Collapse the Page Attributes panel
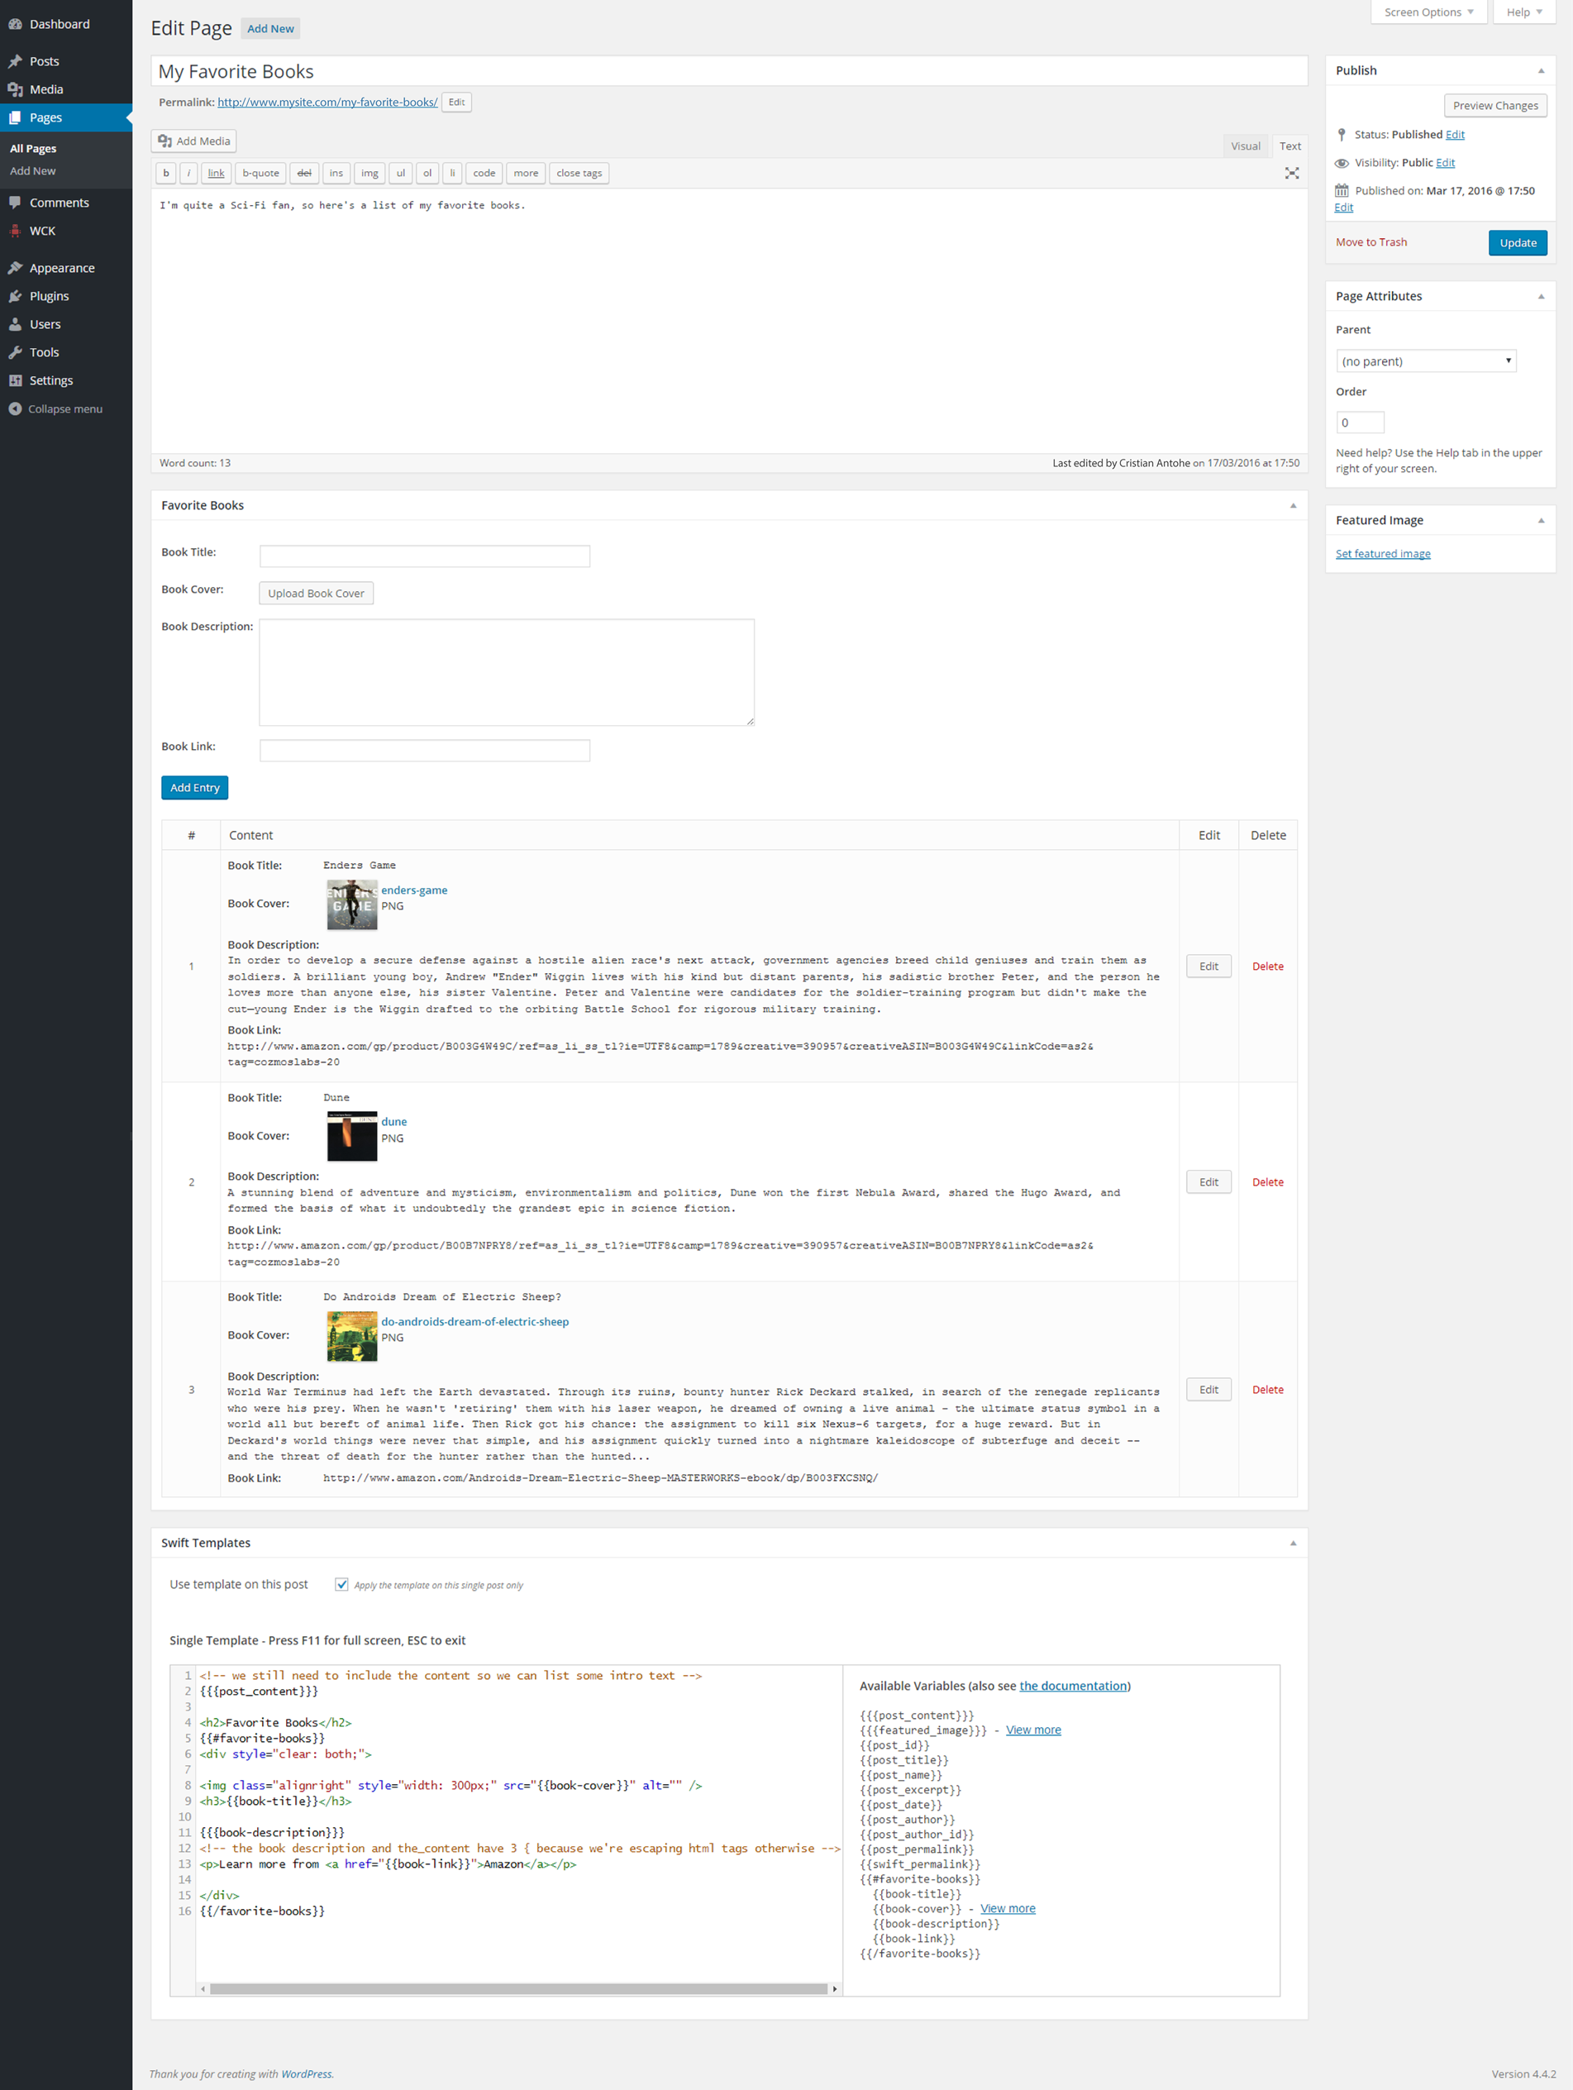Screen dimensions: 1573x2090 [x=1541, y=298]
